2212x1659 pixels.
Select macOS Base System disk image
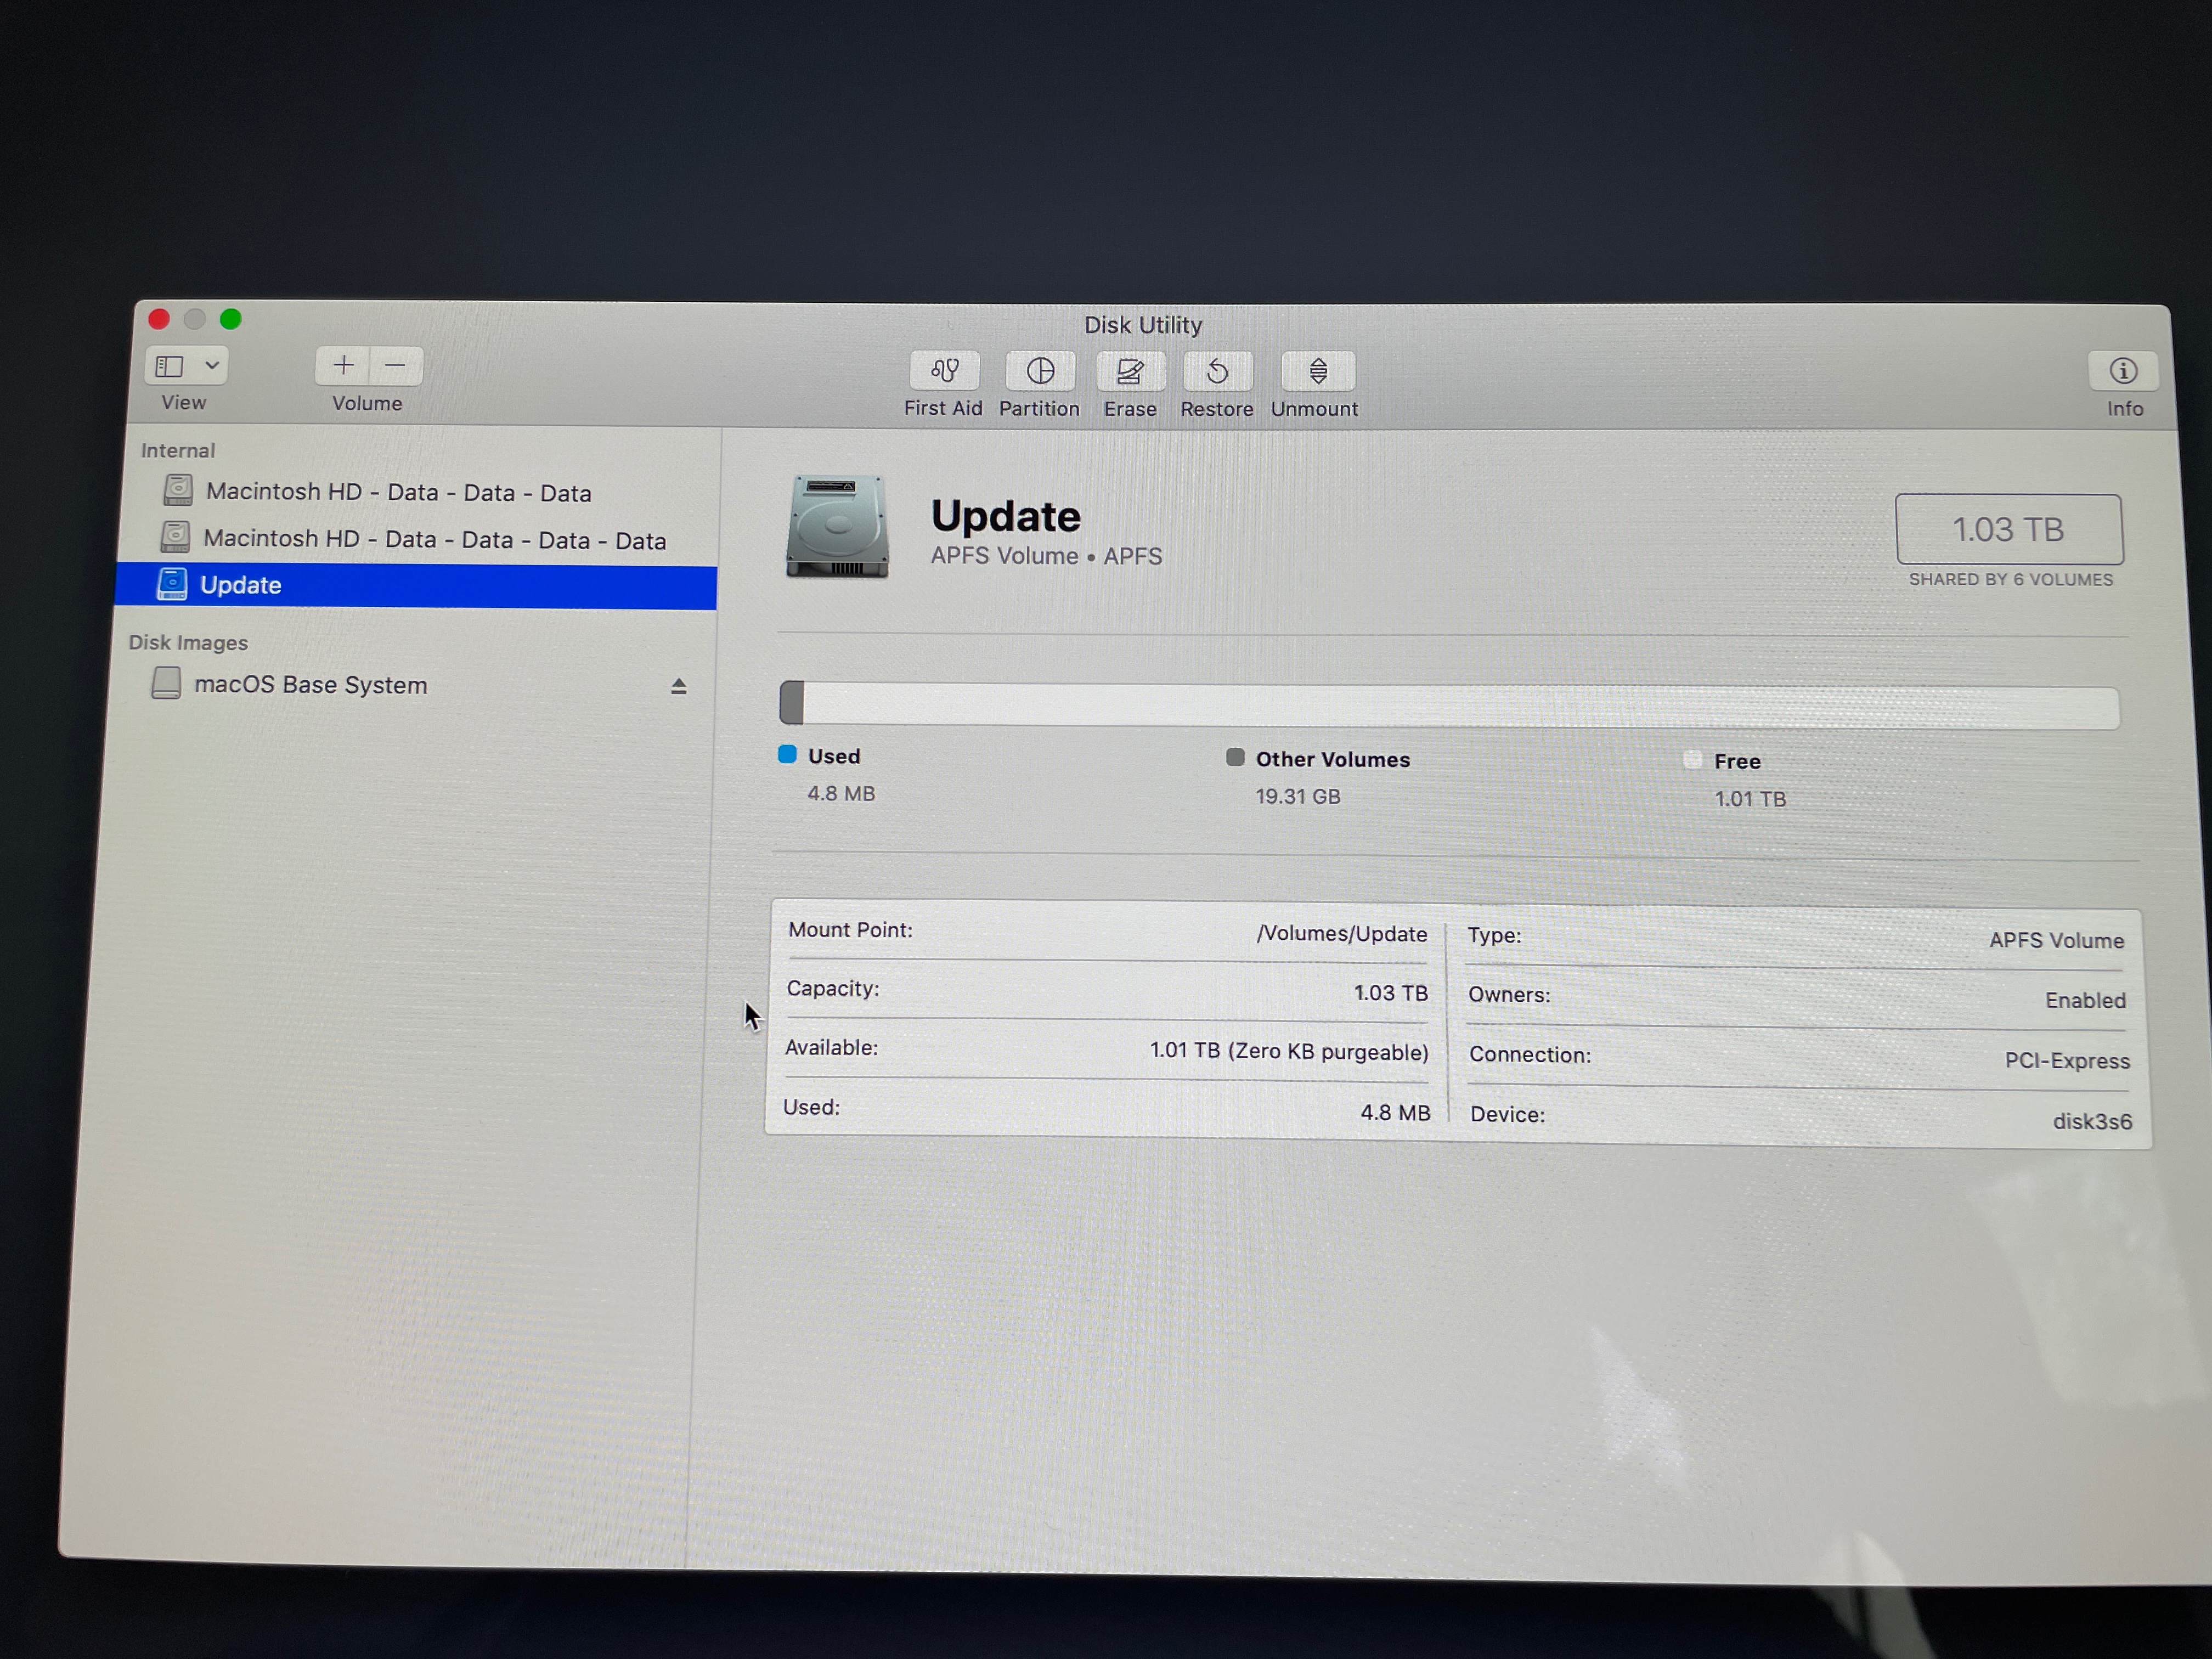click(x=310, y=685)
